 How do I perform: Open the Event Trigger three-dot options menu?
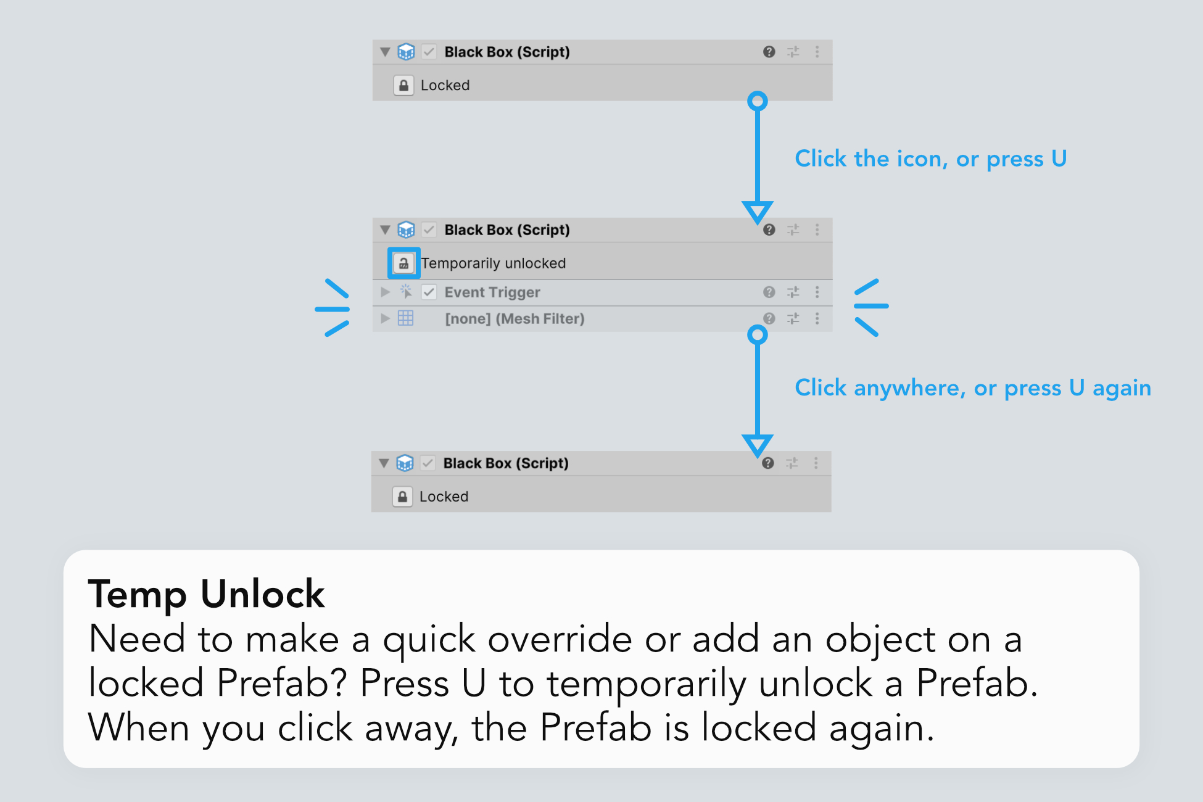pyautogui.click(x=817, y=292)
